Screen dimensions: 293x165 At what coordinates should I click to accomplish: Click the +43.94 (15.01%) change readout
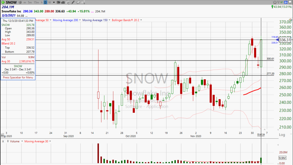point(281,7)
